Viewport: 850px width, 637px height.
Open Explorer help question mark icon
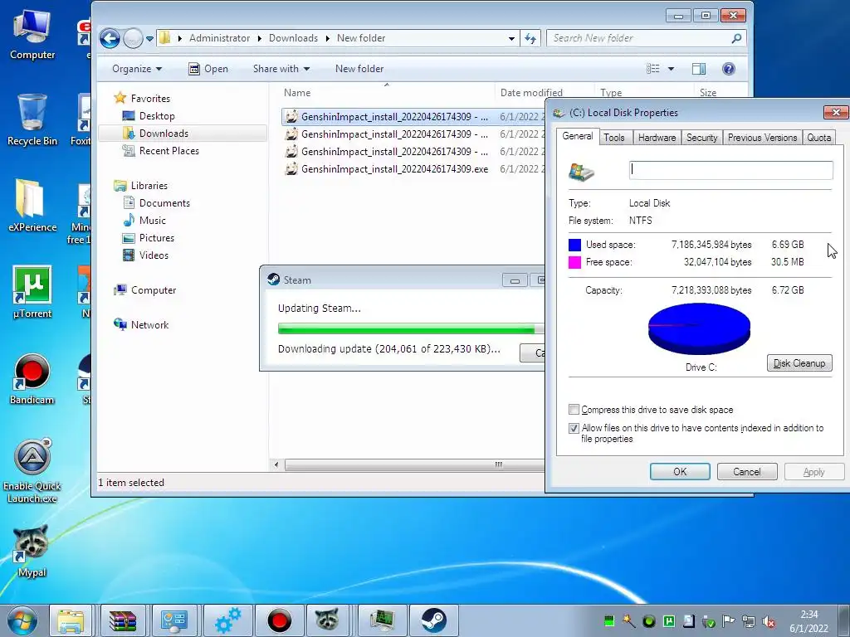pyautogui.click(x=729, y=69)
